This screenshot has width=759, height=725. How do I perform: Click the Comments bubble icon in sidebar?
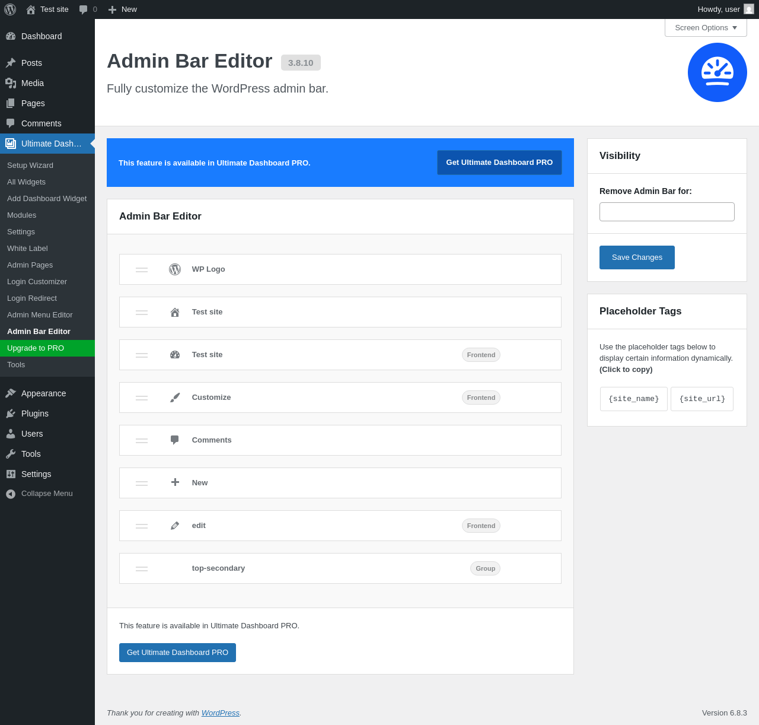click(11, 123)
